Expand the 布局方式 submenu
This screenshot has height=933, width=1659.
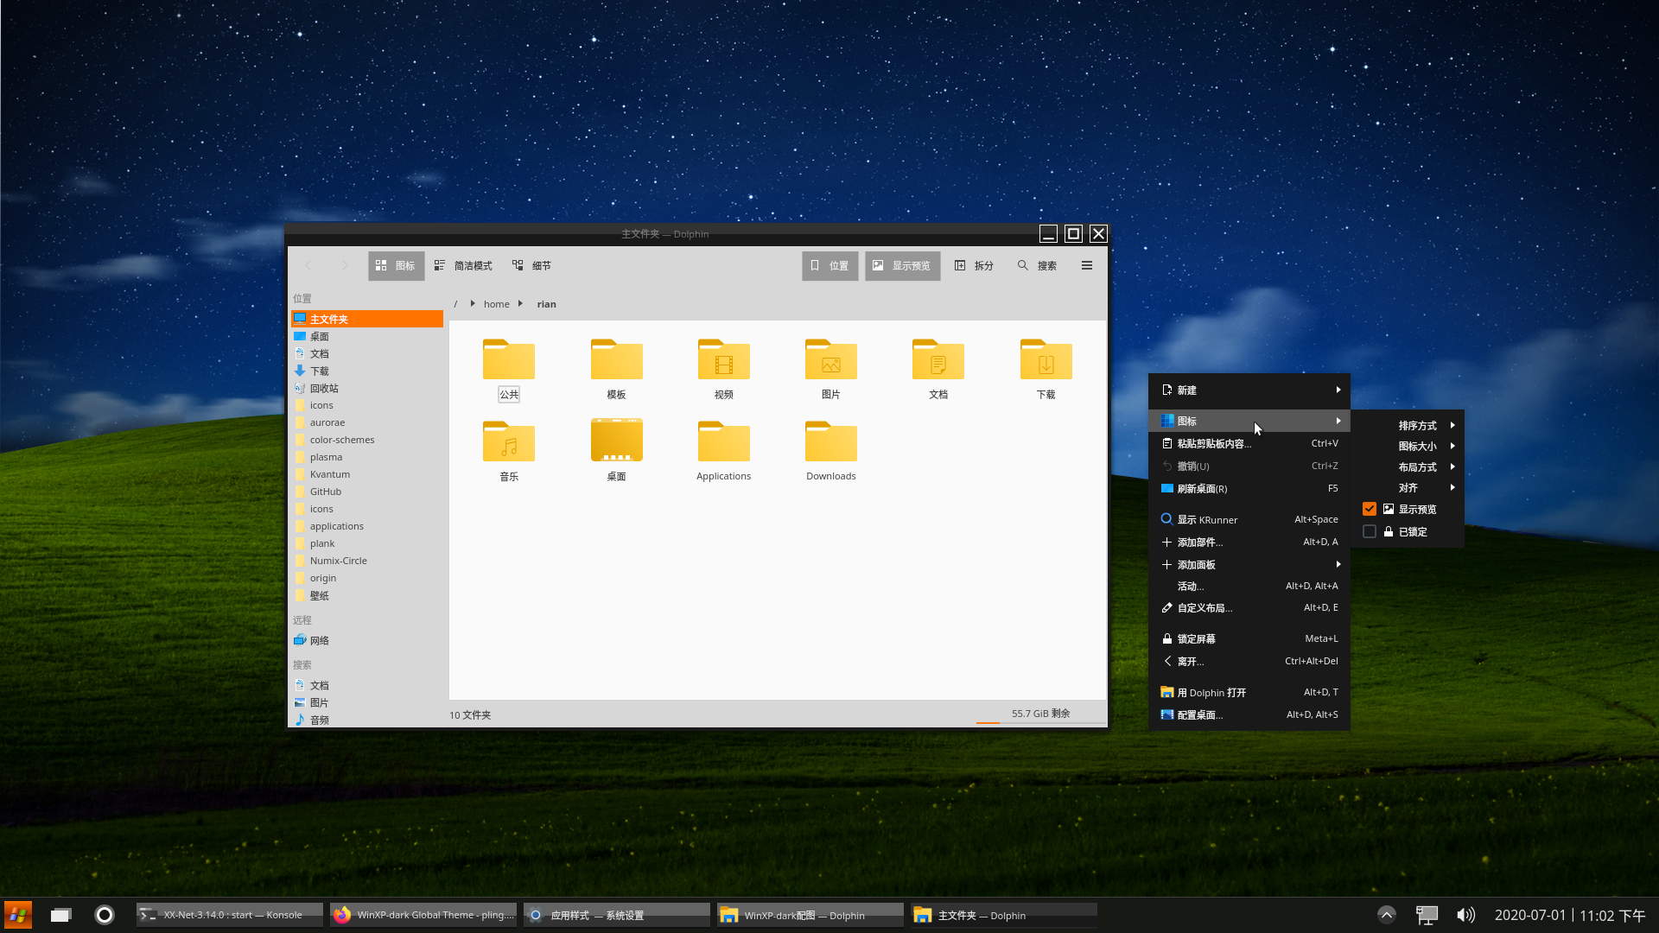(1408, 466)
